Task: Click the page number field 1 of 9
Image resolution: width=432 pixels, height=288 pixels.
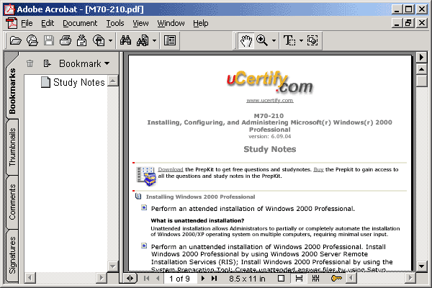Action: 180,279
